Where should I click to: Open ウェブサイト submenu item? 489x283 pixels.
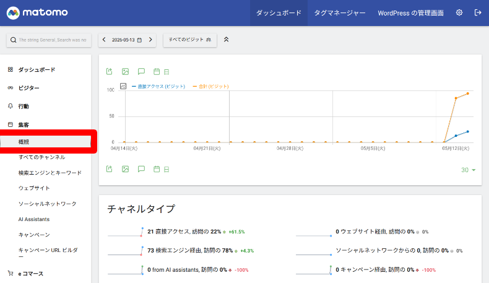(x=34, y=188)
